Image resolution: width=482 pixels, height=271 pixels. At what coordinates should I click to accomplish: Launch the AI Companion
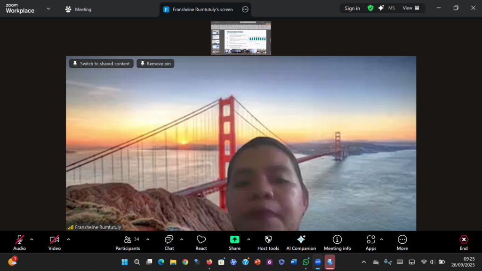coord(301,243)
